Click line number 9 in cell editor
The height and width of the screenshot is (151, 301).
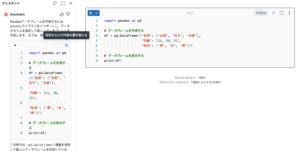(x=97, y=61)
